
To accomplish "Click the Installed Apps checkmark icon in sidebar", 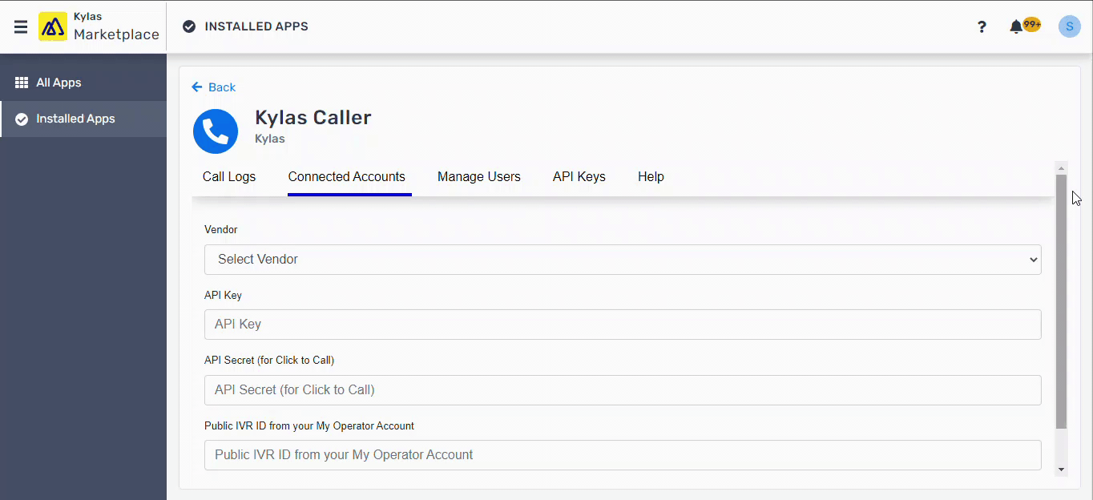I will click(22, 119).
